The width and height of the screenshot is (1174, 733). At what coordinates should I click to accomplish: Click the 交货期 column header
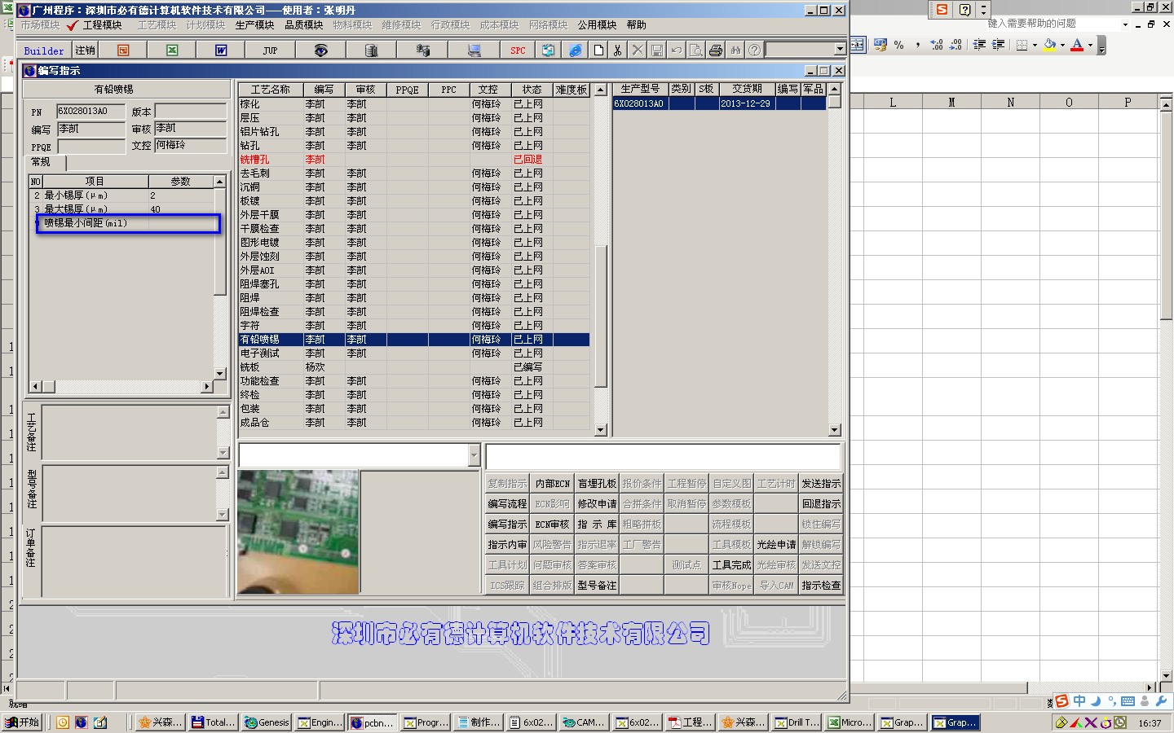coord(746,89)
